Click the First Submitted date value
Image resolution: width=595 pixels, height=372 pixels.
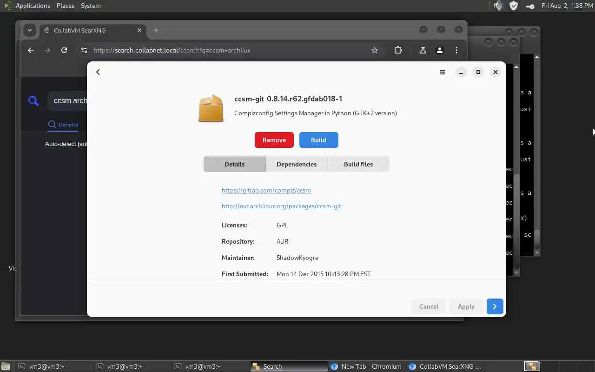point(324,274)
